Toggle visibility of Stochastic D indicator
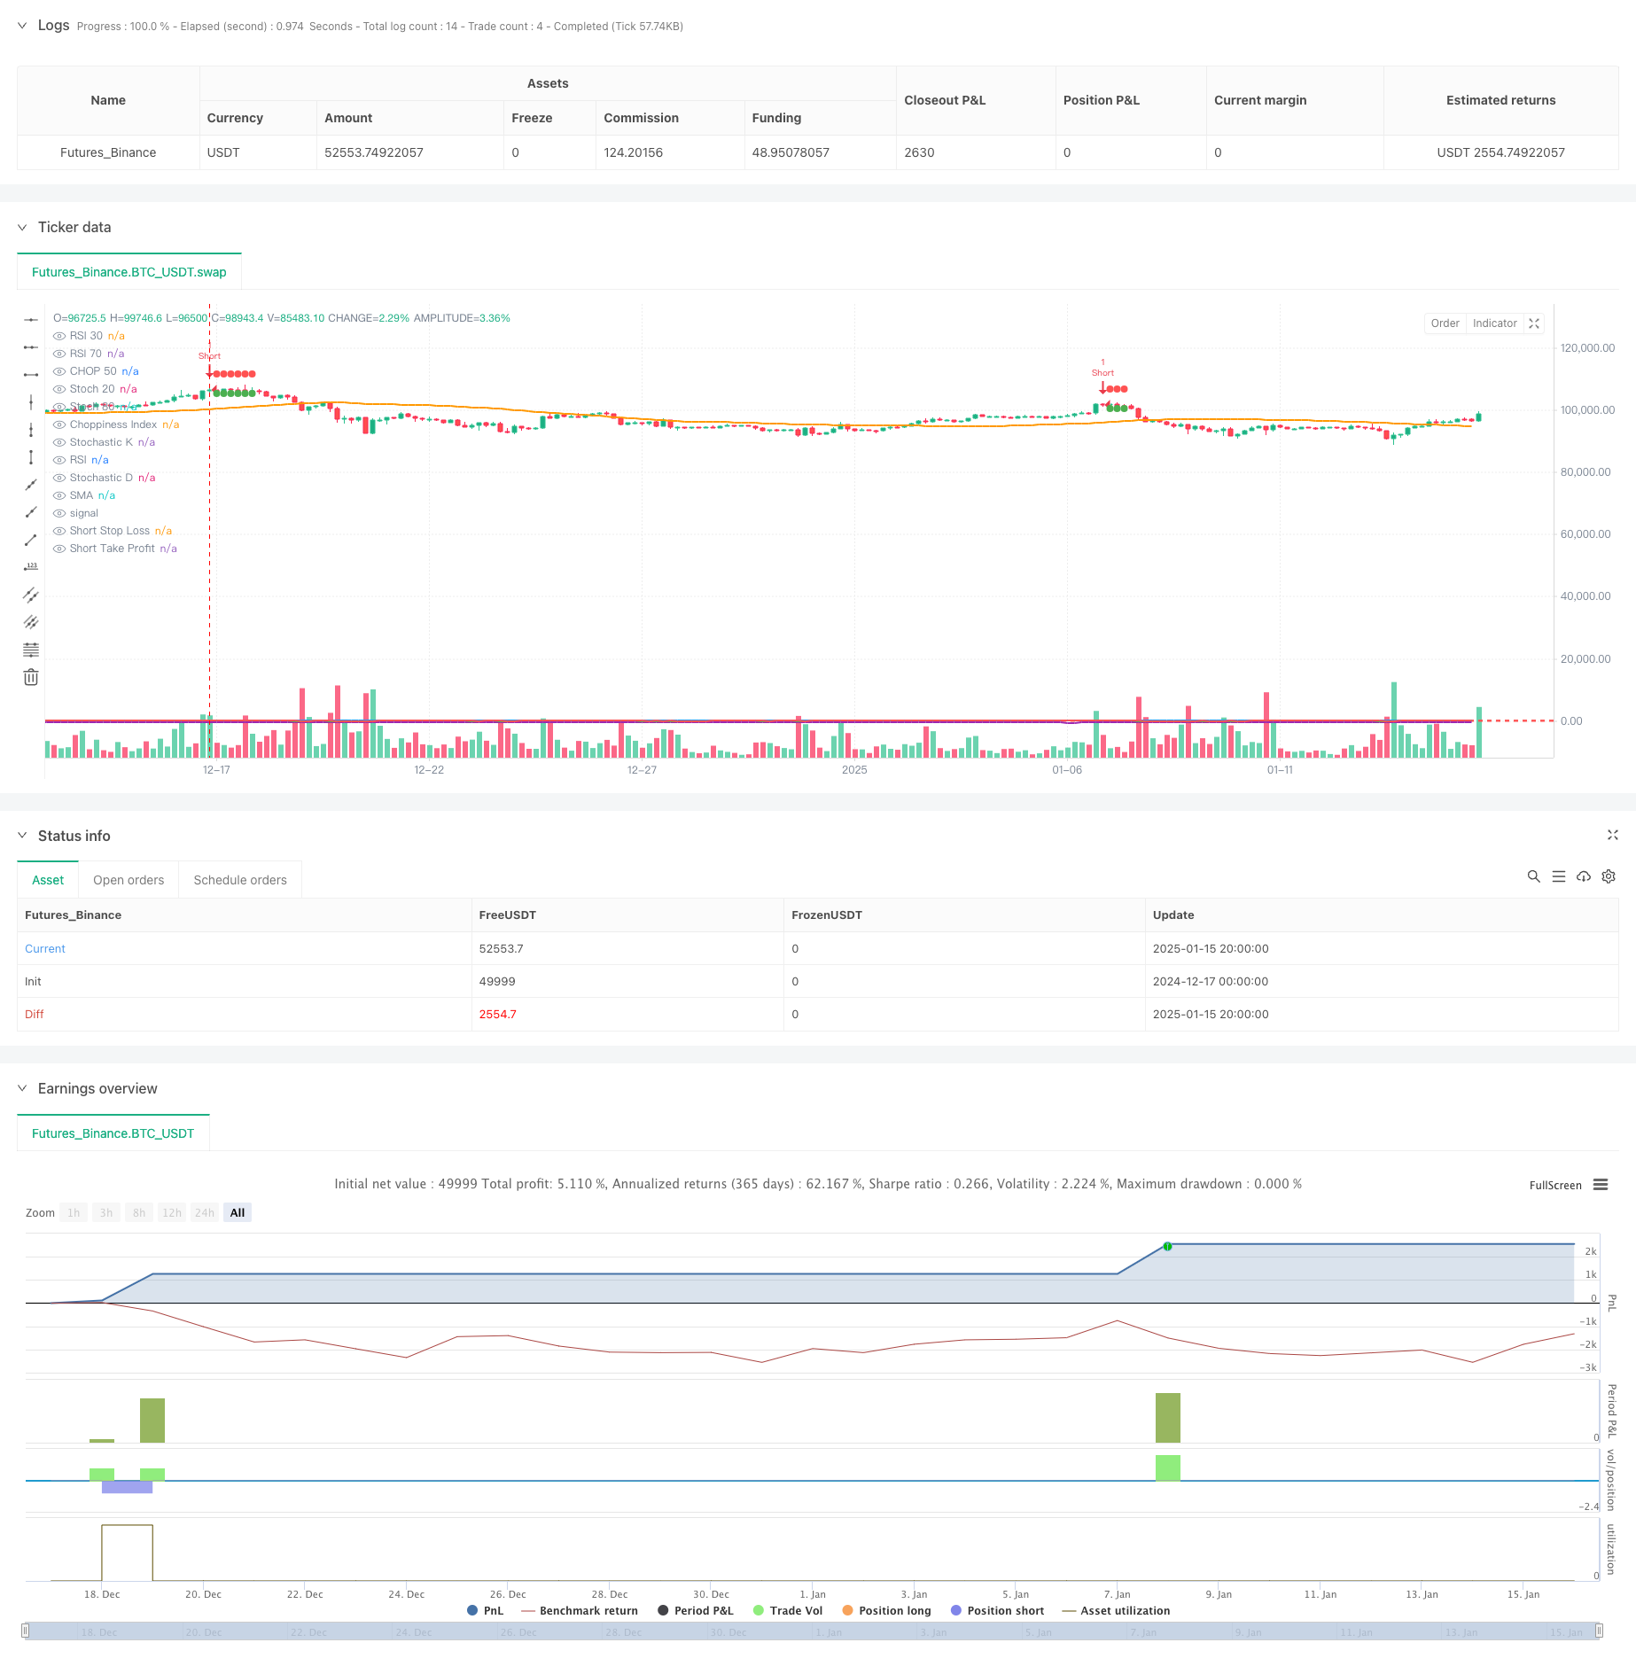The height and width of the screenshot is (1666, 1636). pos(59,478)
